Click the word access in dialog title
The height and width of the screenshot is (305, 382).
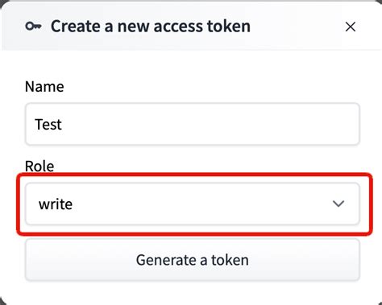[178, 27]
